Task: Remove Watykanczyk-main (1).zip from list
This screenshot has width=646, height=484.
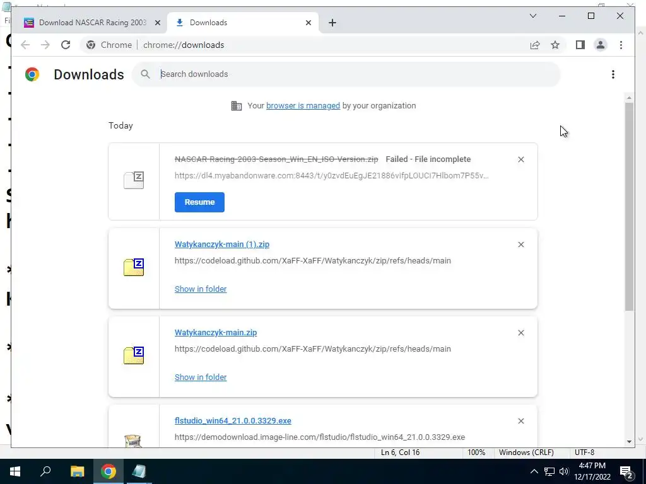Action: [520, 245]
